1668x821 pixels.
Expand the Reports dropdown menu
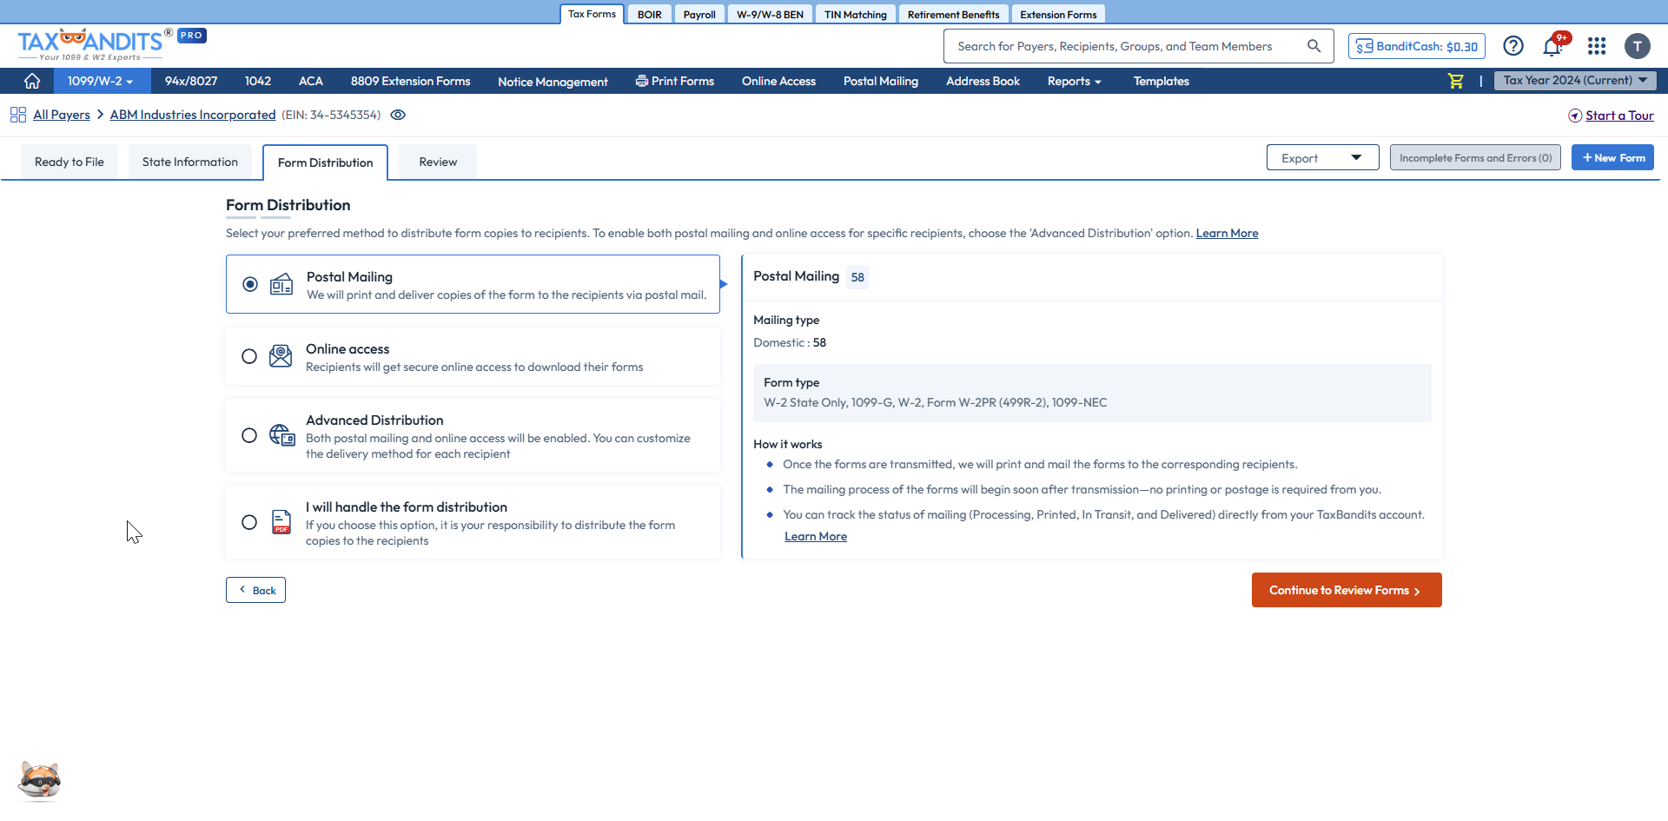pos(1075,81)
